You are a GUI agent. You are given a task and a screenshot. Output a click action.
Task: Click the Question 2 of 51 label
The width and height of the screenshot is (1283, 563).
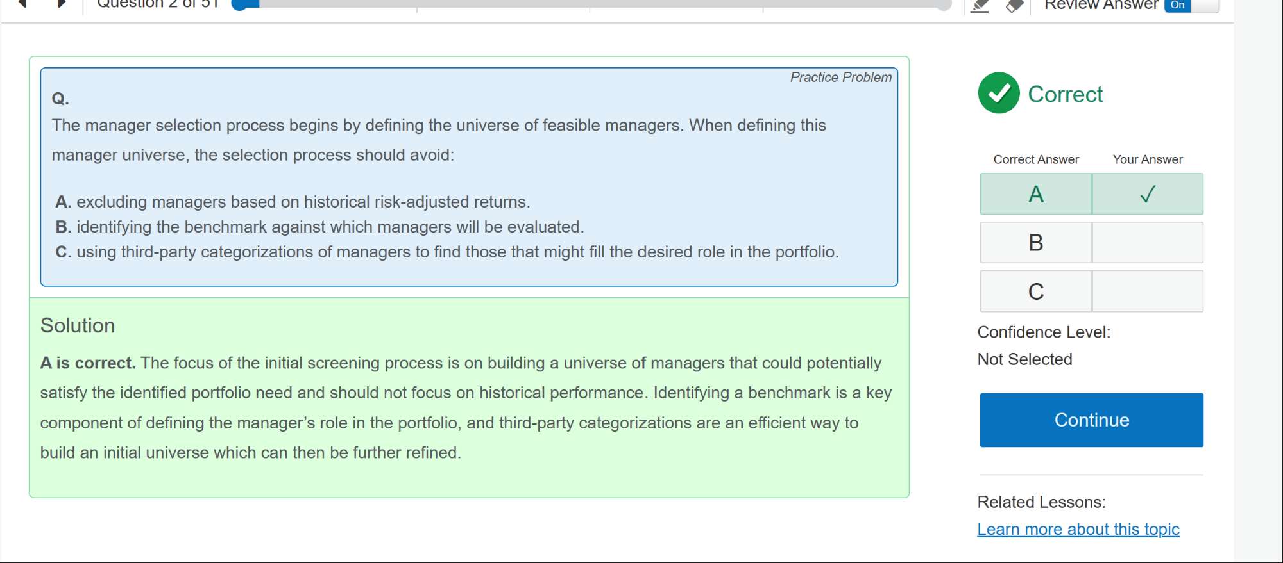coord(158,4)
